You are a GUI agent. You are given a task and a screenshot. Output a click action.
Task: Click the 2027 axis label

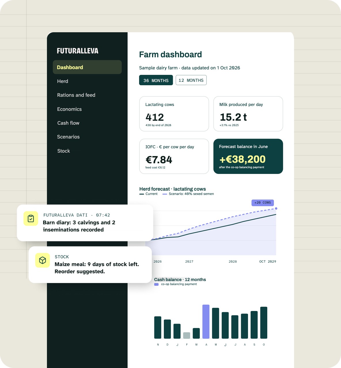(189, 261)
